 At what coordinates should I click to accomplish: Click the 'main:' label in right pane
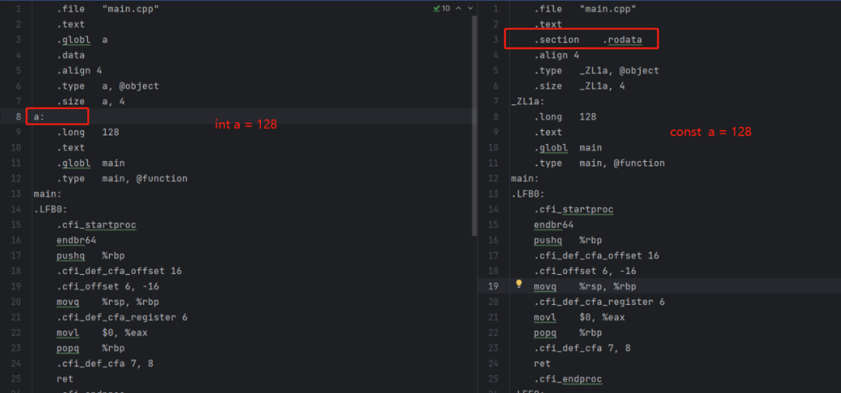pyautogui.click(x=525, y=178)
